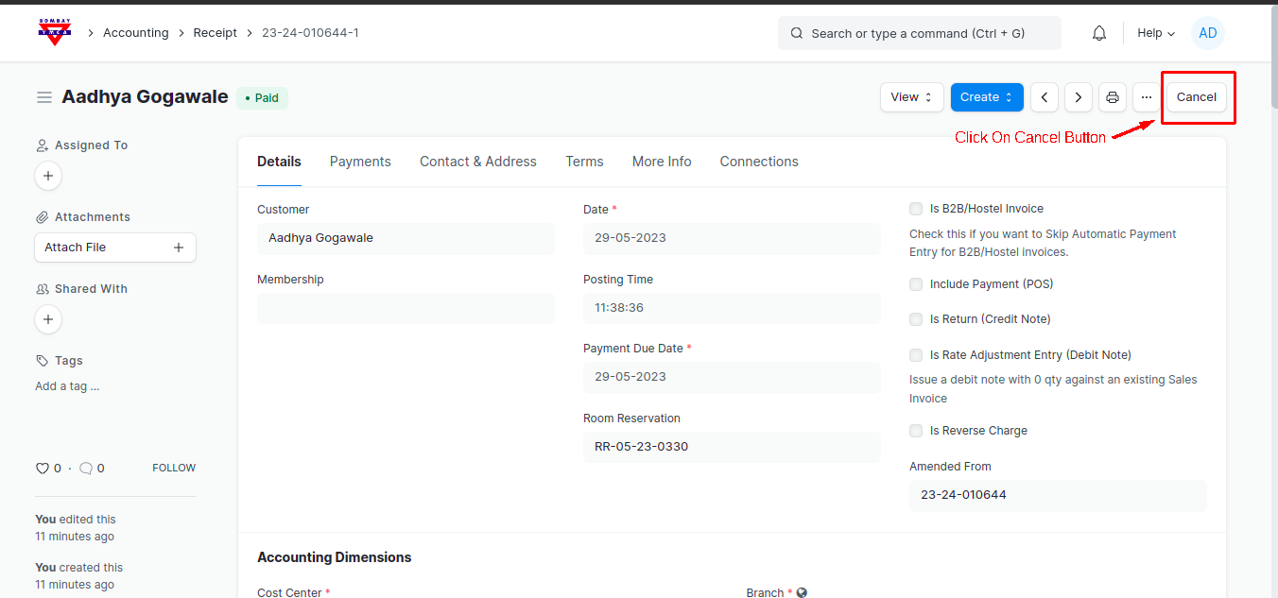
Task: Toggle the sidebar hamburger menu
Action: (x=43, y=97)
